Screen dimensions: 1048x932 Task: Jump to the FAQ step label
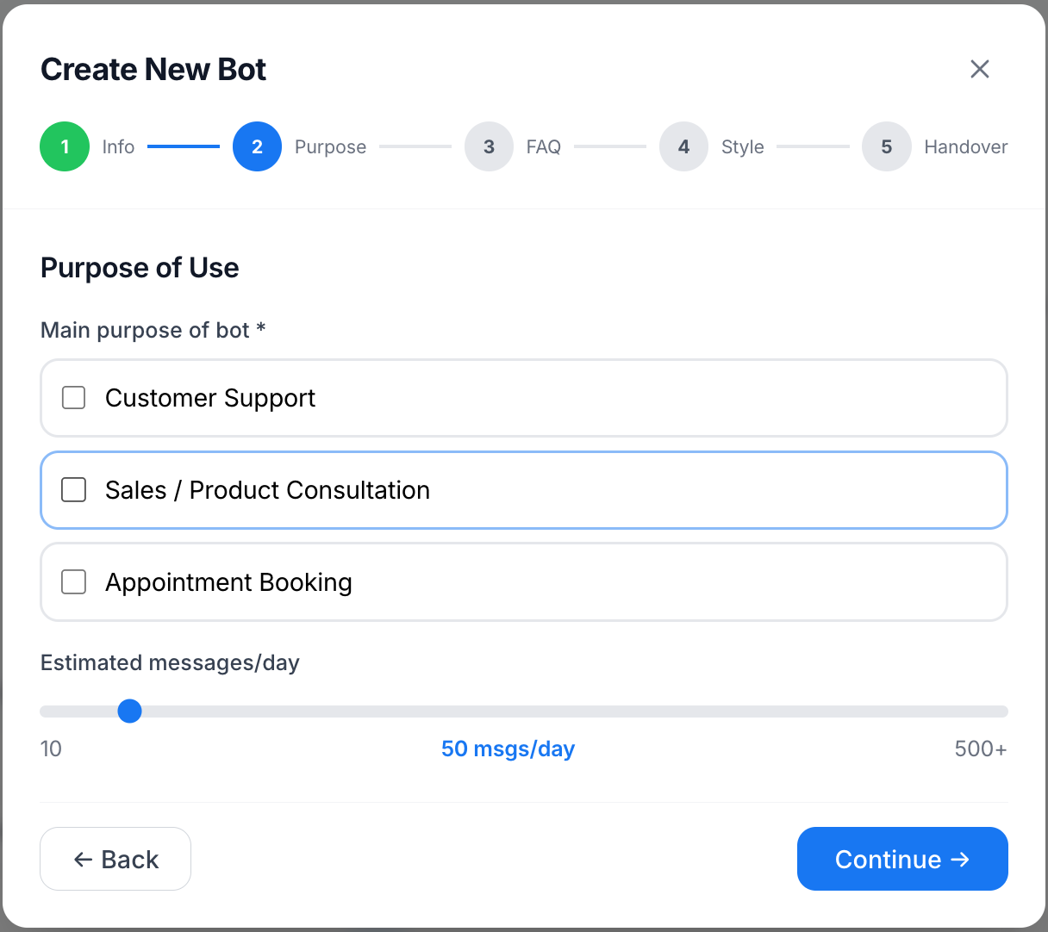click(x=543, y=146)
